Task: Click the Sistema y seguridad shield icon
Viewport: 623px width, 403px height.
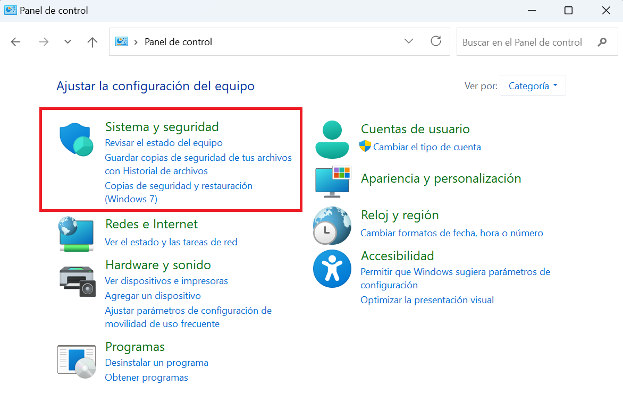Action: tap(76, 139)
